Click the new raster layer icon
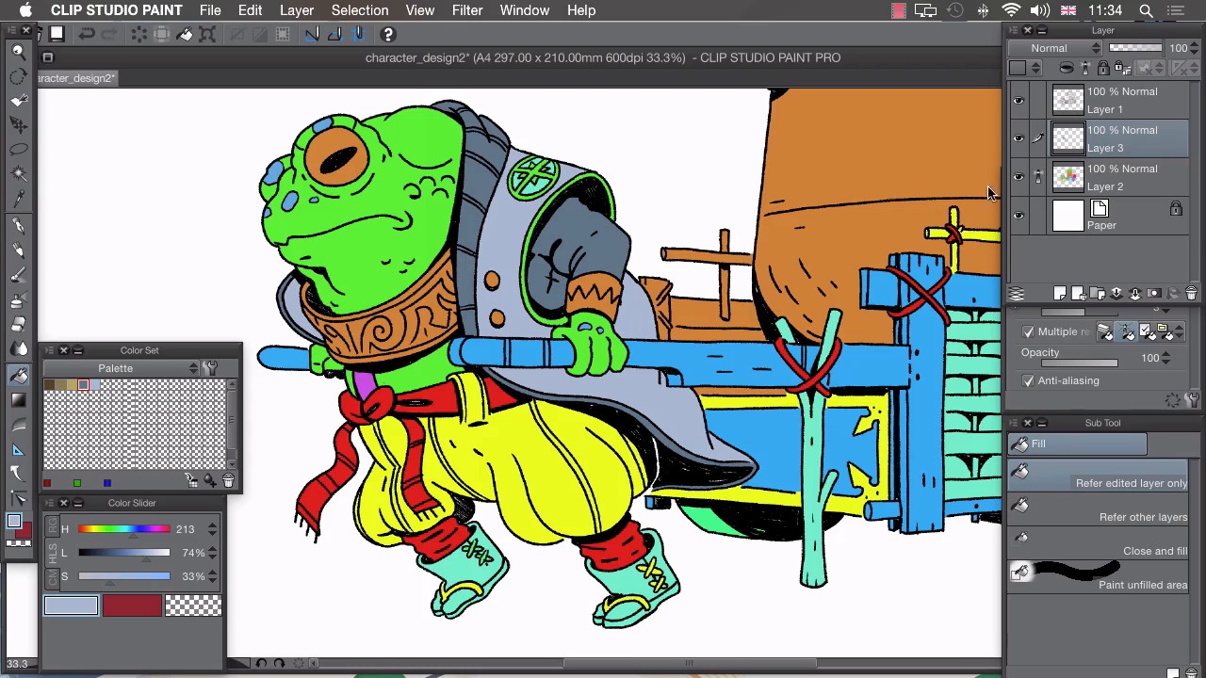 tap(1060, 294)
